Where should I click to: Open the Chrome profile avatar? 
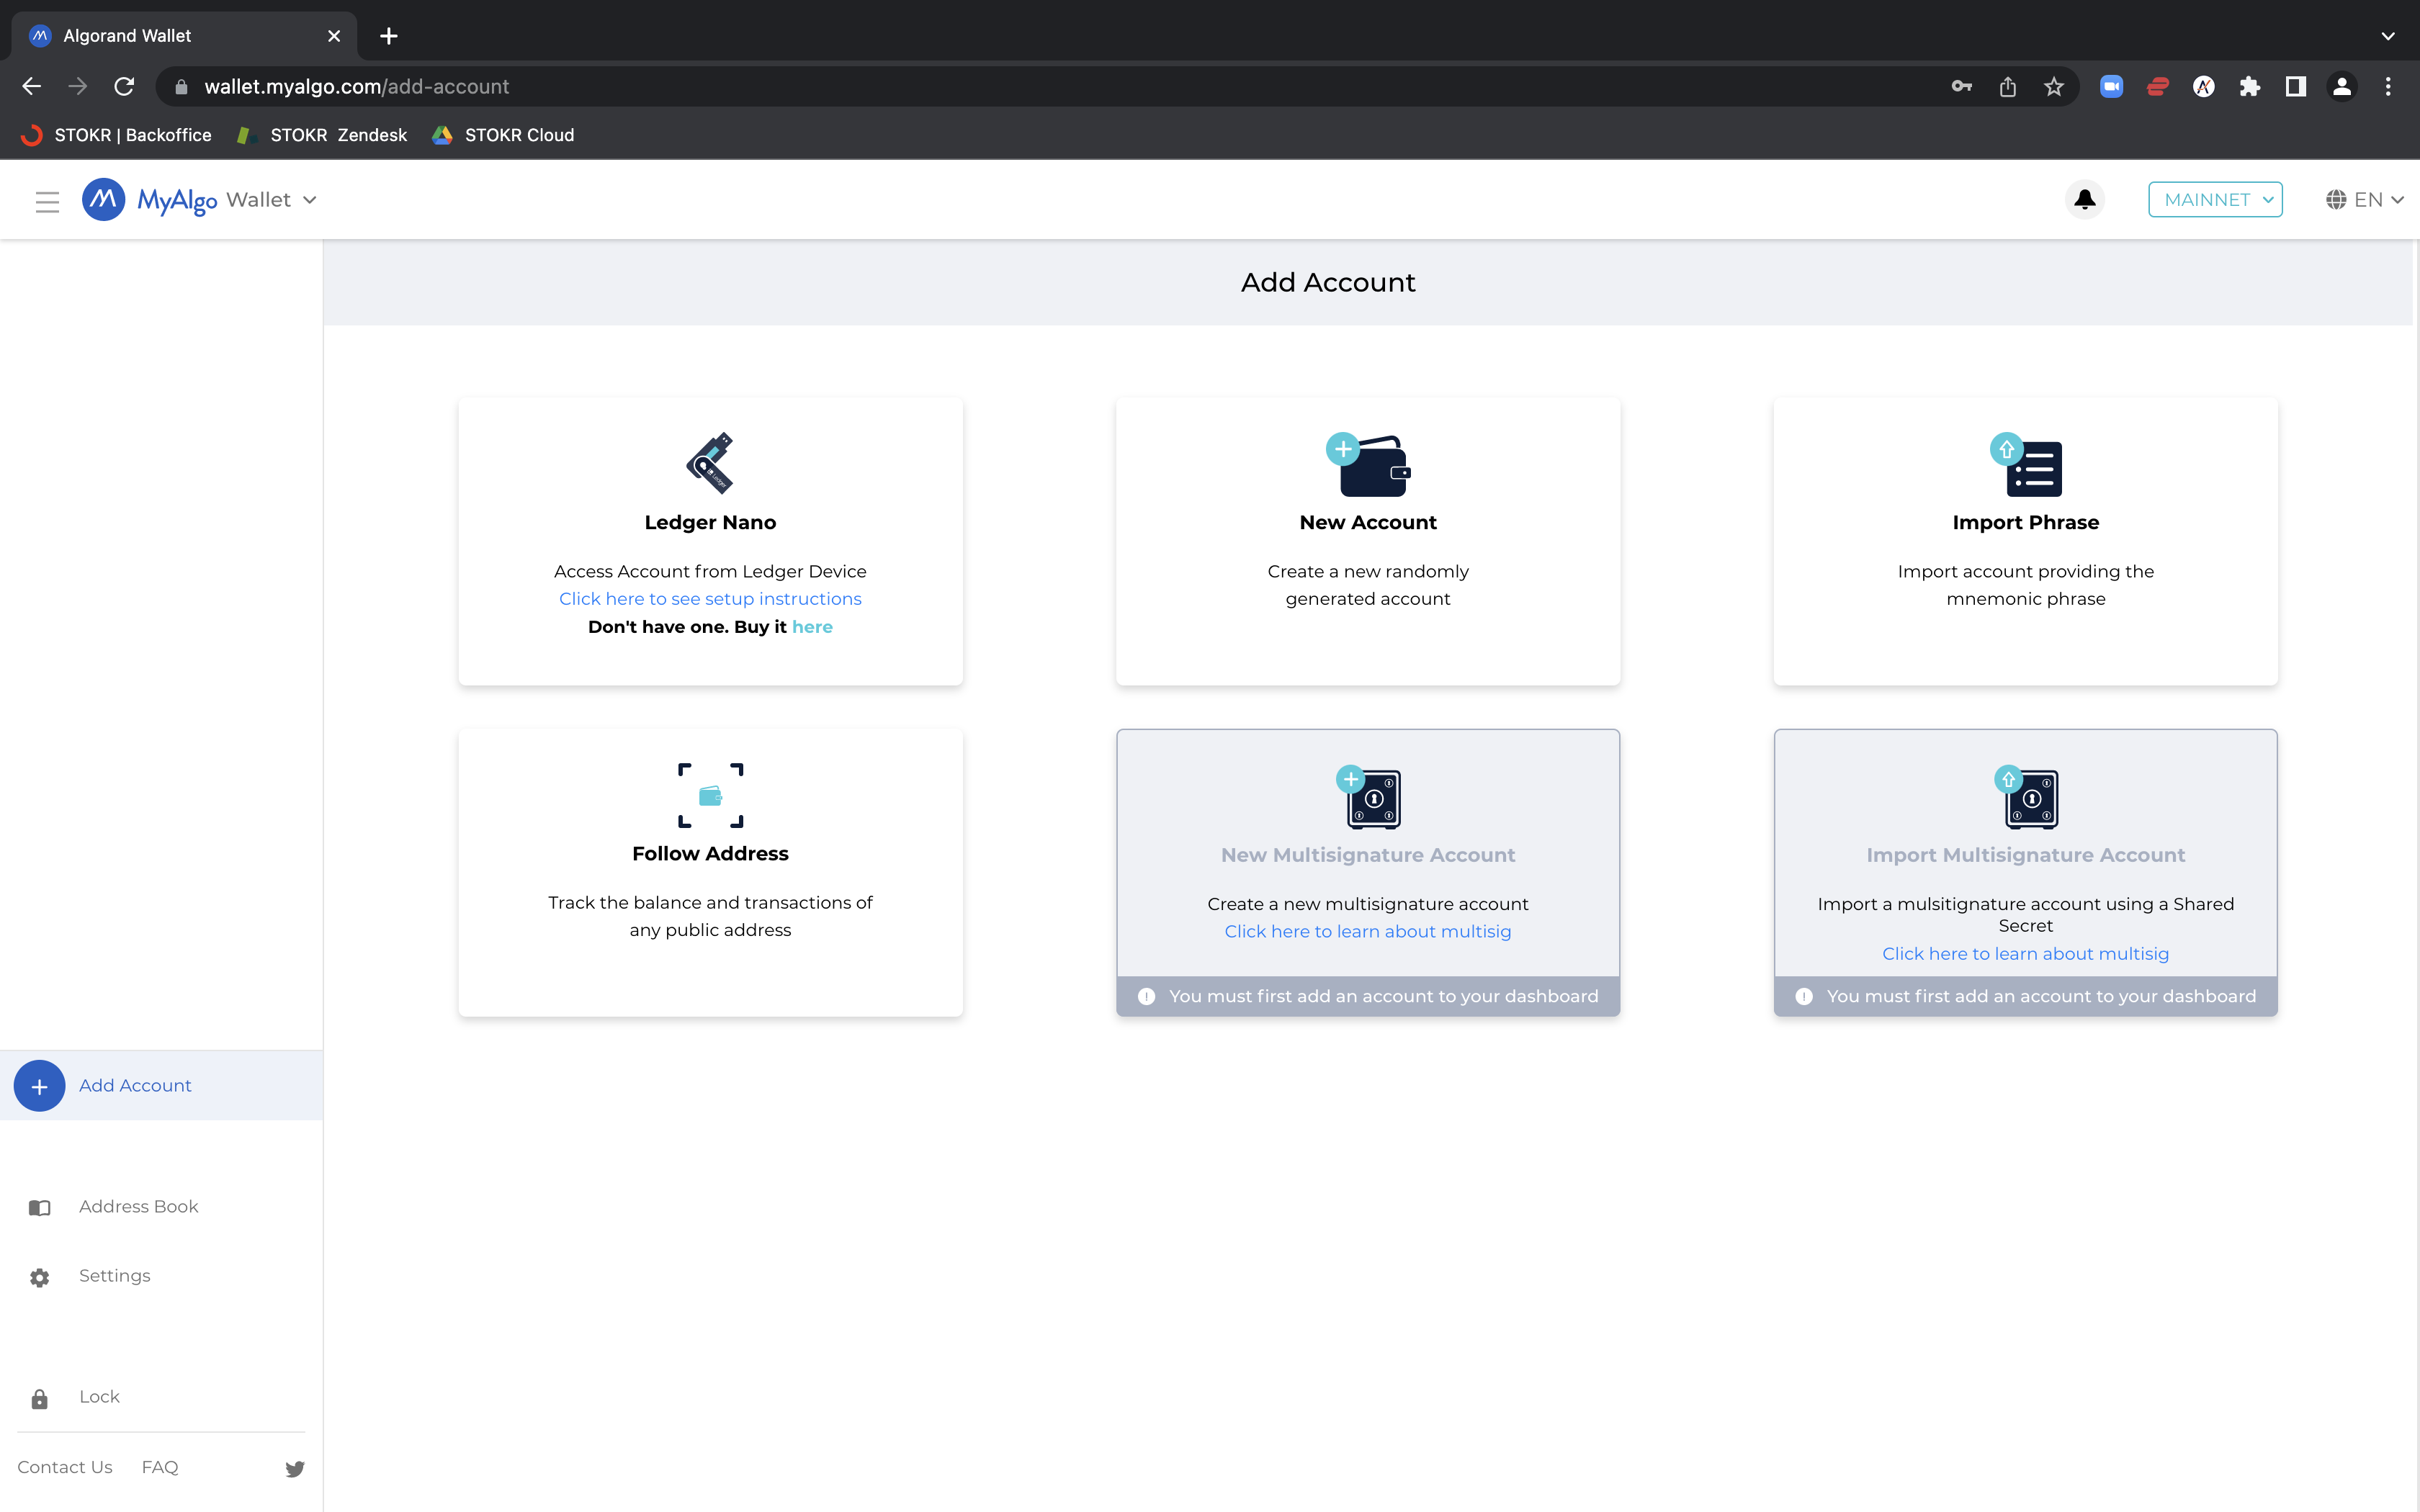[2342, 87]
